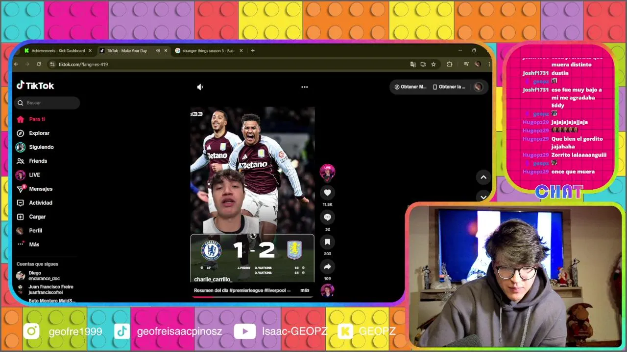Click the Obtener M... button

(x=410, y=87)
